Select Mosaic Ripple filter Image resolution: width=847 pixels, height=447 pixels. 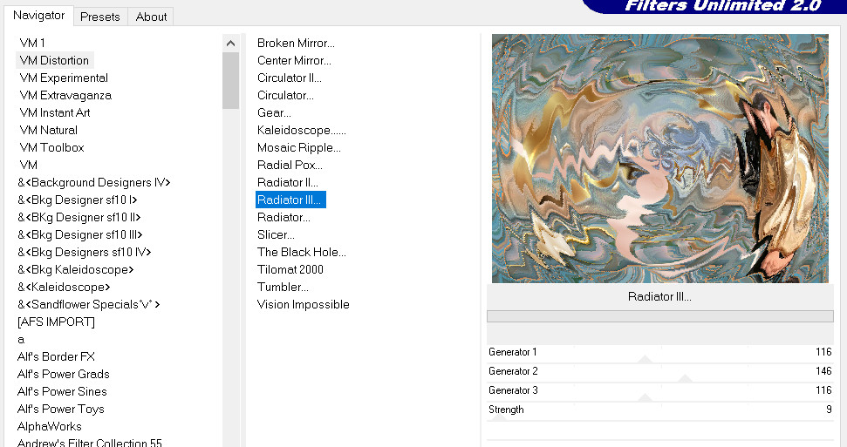click(298, 147)
